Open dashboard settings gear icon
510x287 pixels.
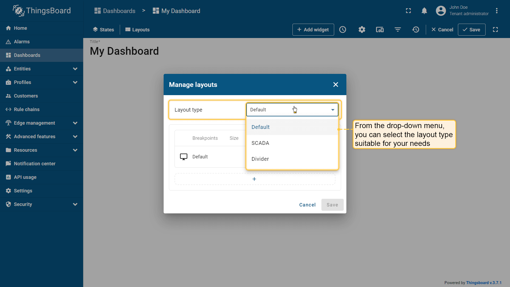pos(362,29)
